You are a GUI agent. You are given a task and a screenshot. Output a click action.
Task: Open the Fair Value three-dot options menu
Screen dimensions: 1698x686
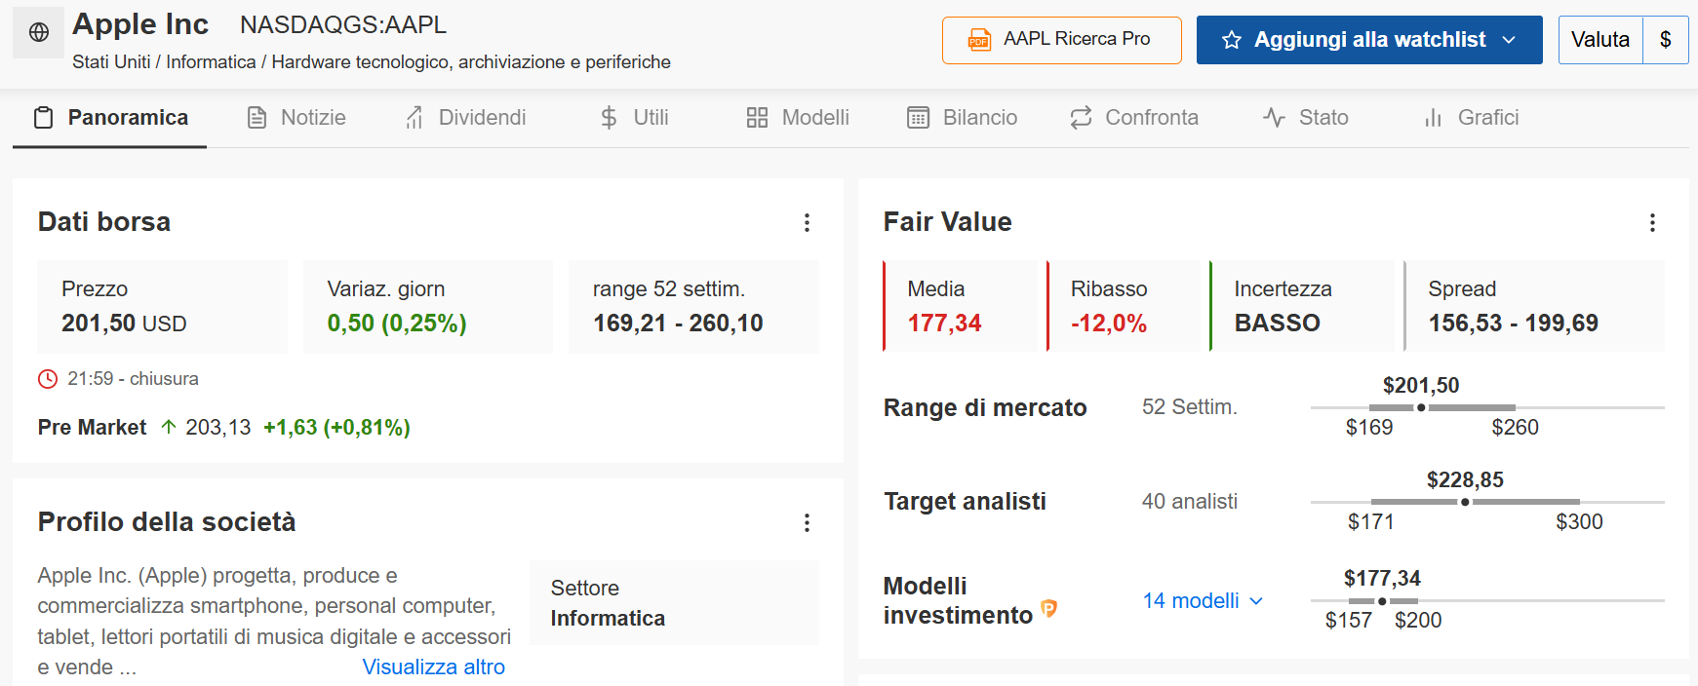coord(1652,222)
